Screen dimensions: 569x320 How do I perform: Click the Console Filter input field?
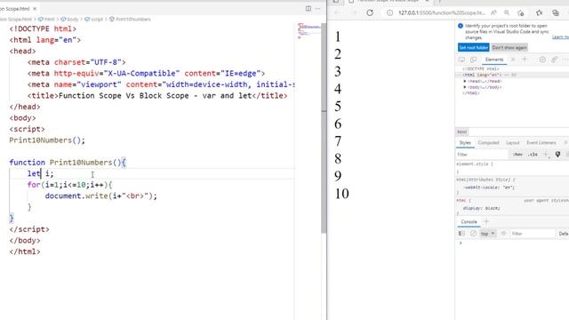click(532, 234)
